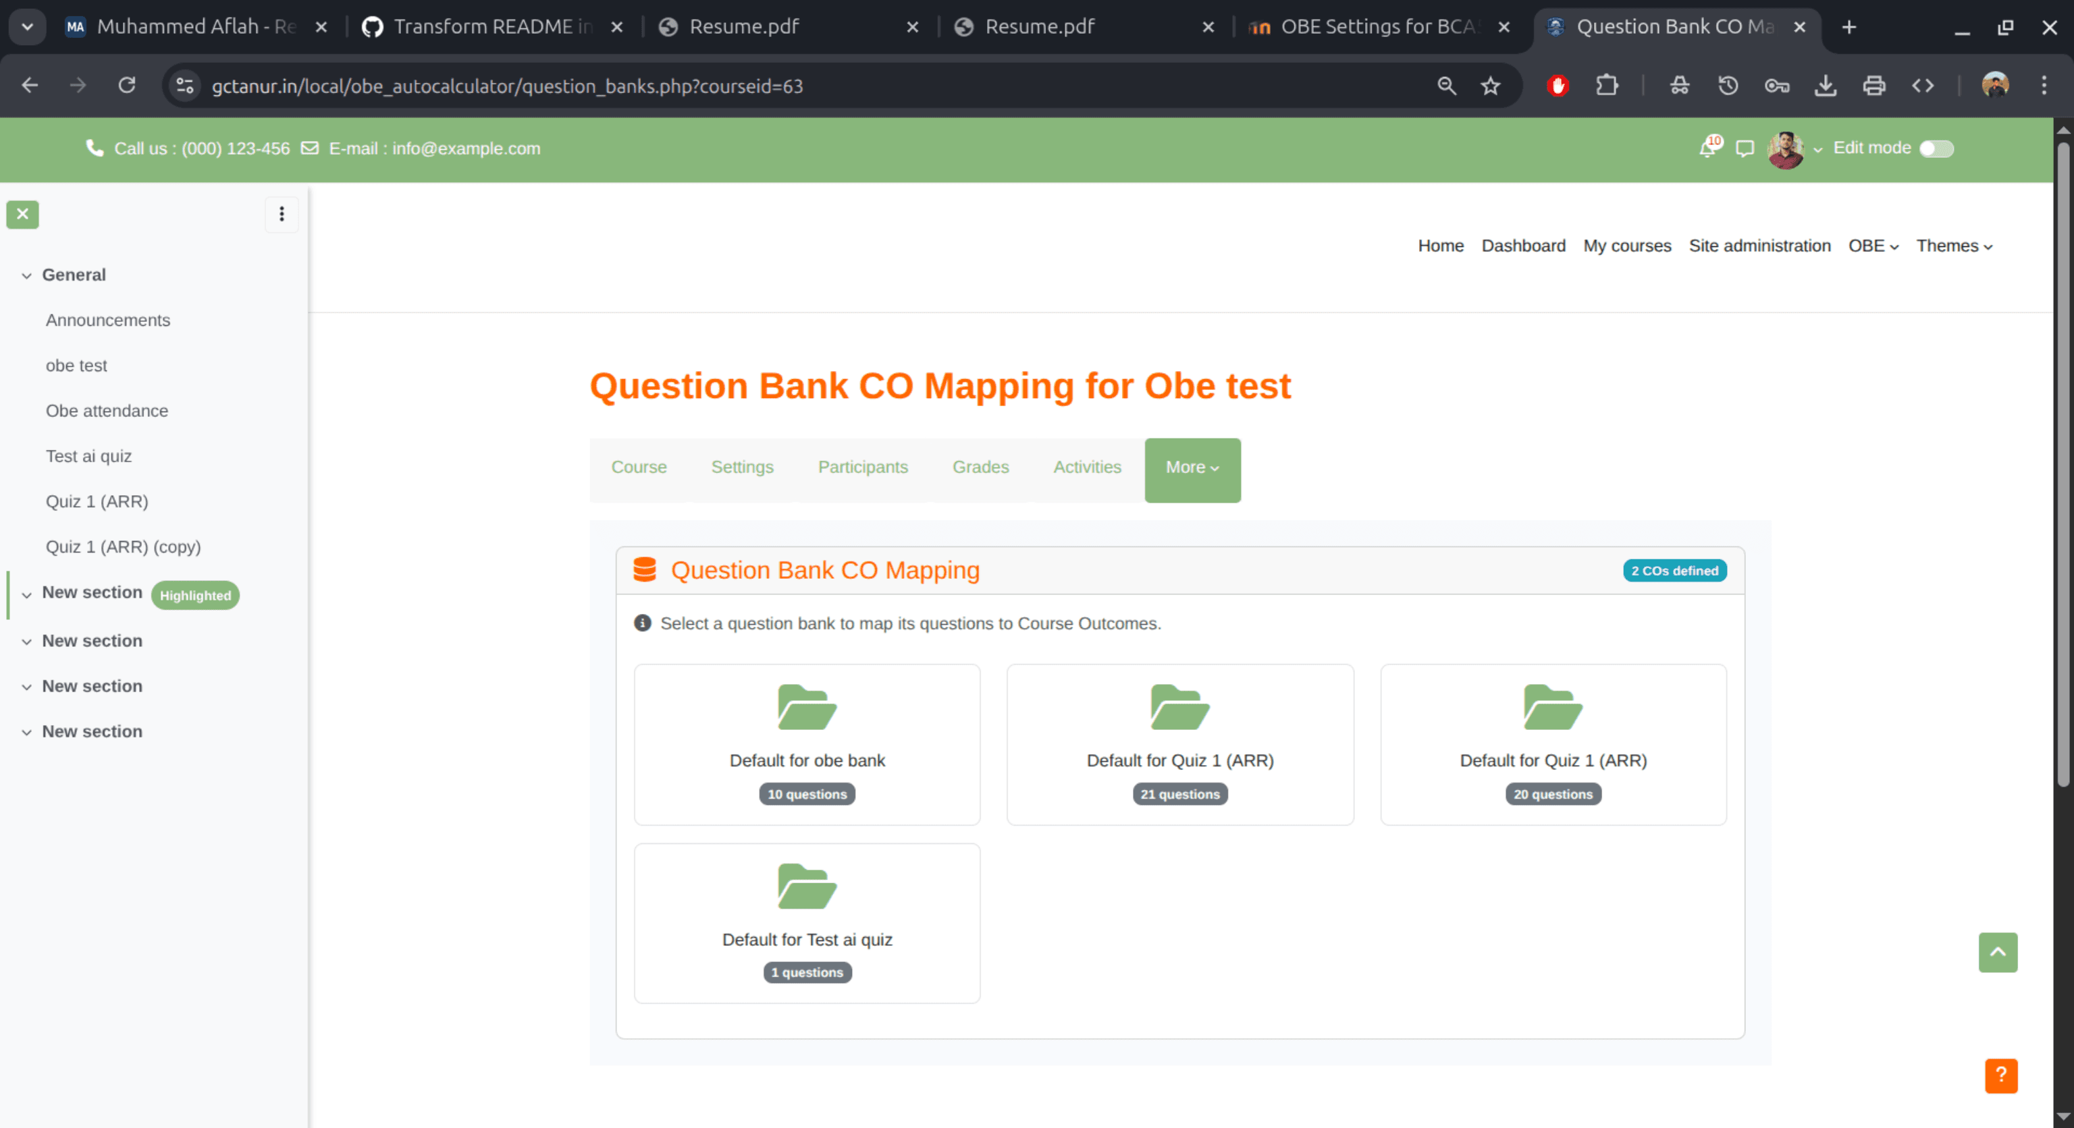2074x1128 pixels.
Task: Open the notifications bell icon
Action: [1707, 148]
